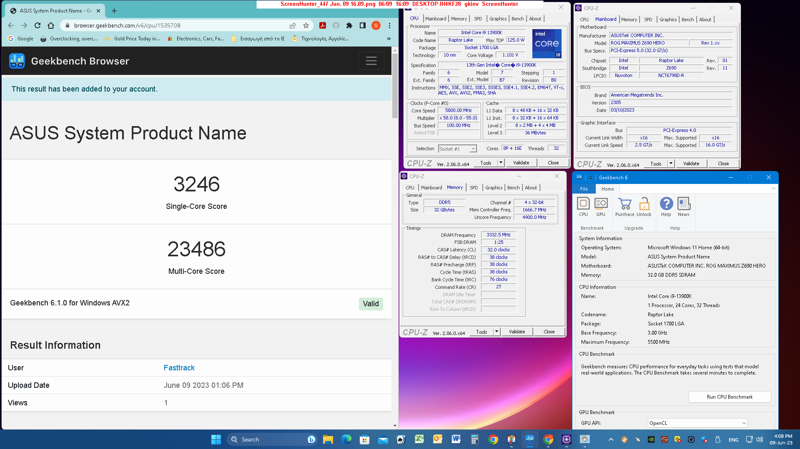Click the Adobe Acrobat extension icon
The width and height of the screenshot is (800, 449).
pos(323,25)
